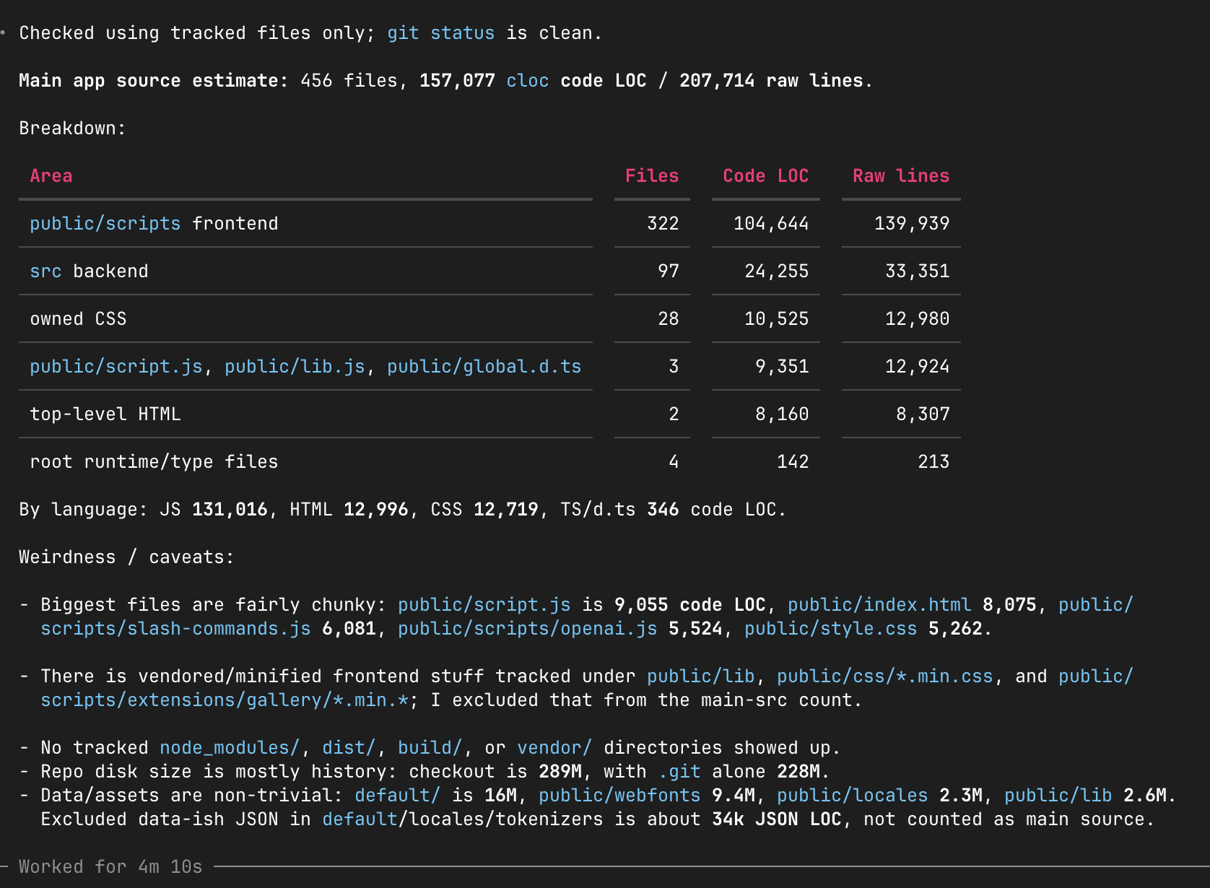The image size is (1210, 888).
Task: Open the 'public/scripts/openai.js' path
Action: point(528,629)
